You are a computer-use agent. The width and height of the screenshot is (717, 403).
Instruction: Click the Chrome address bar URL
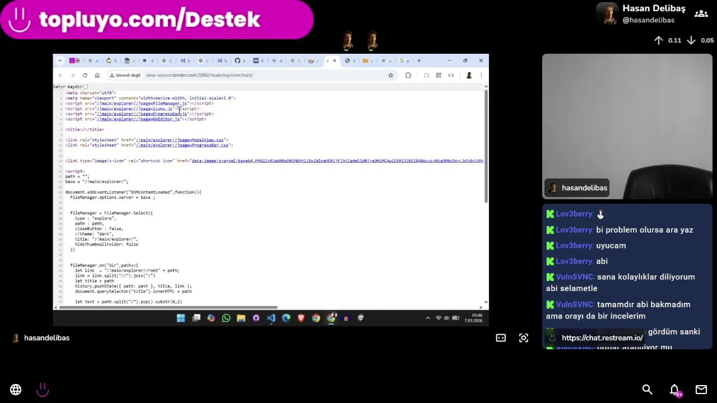click(199, 75)
